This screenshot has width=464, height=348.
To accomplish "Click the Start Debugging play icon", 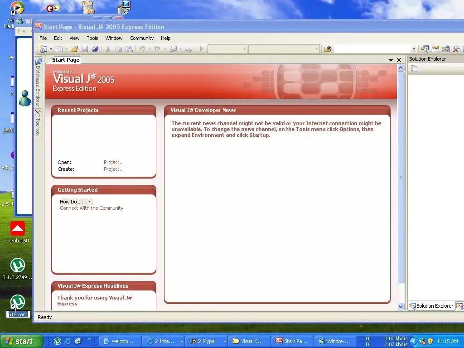I will tap(202, 49).
